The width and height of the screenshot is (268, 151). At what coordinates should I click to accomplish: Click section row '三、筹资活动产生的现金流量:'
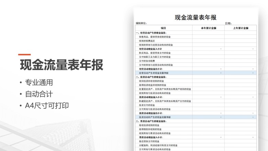[x=196, y=121]
